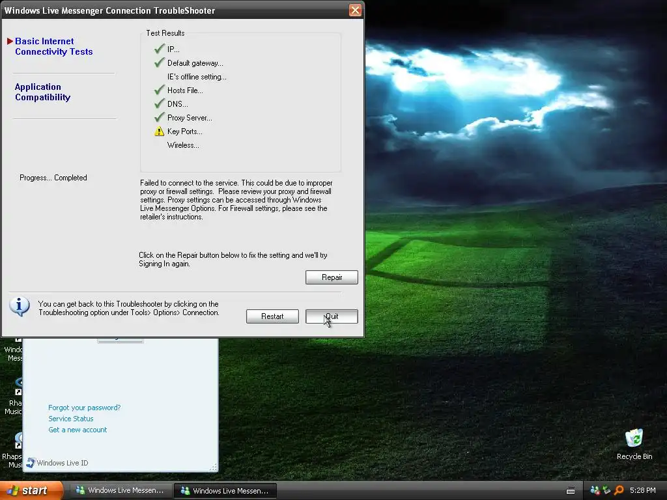
Task: Click the Messenger window resize grip
Action: pos(214,467)
